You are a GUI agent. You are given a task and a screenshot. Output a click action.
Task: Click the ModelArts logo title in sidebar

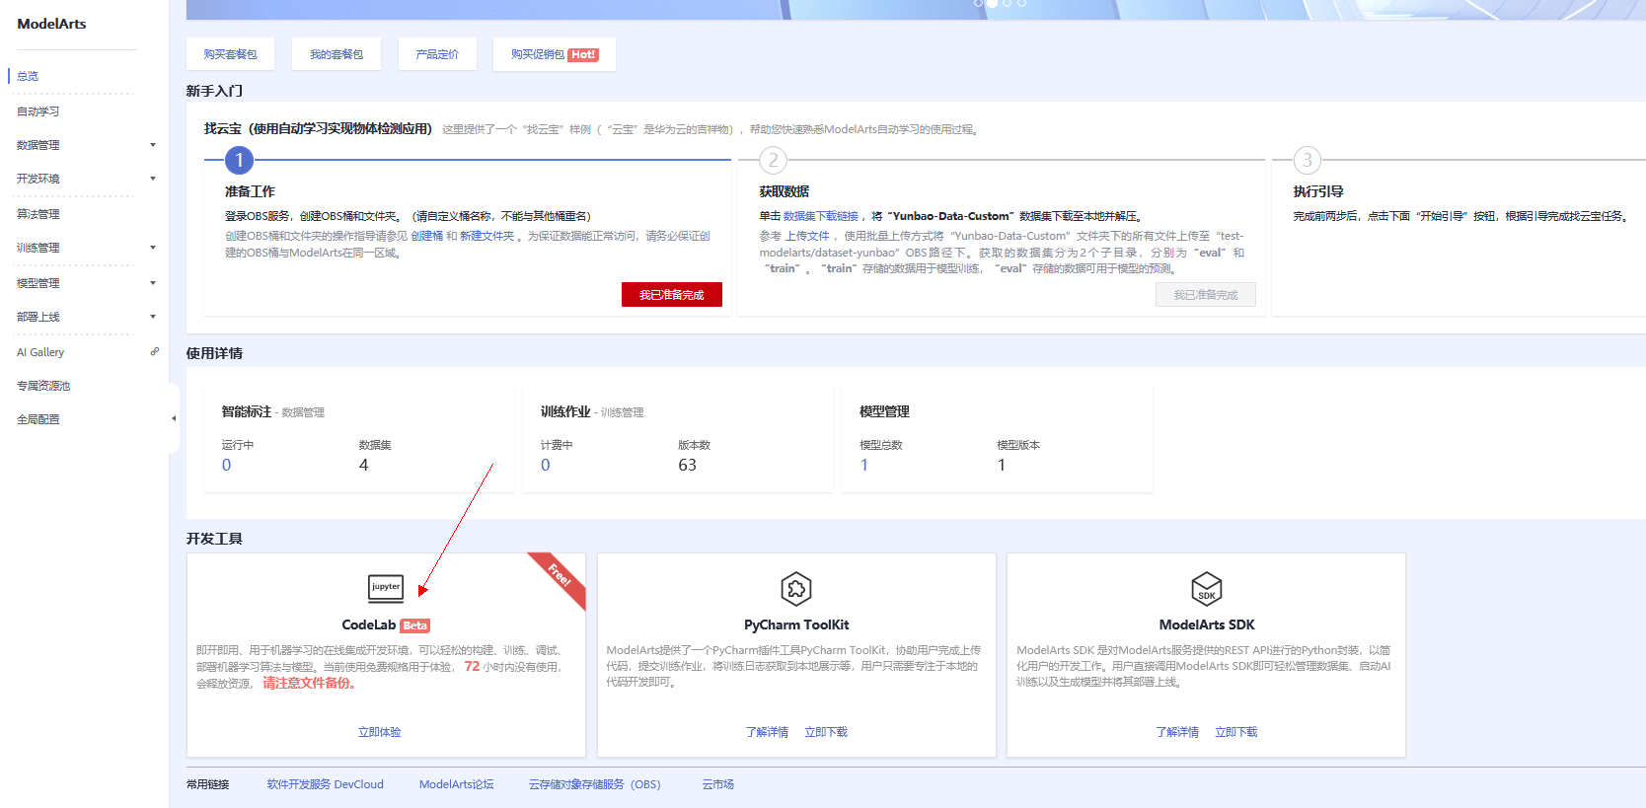coord(51,24)
